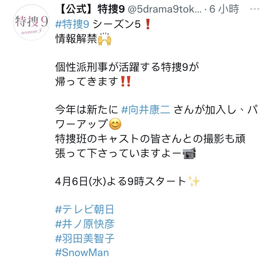Open the 【公式】特捜9 account name
This screenshot has width=274, height=260.
click(x=92, y=9)
